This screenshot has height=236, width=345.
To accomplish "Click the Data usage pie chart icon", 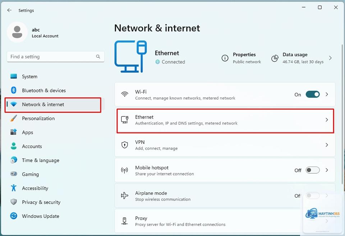I will point(275,58).
